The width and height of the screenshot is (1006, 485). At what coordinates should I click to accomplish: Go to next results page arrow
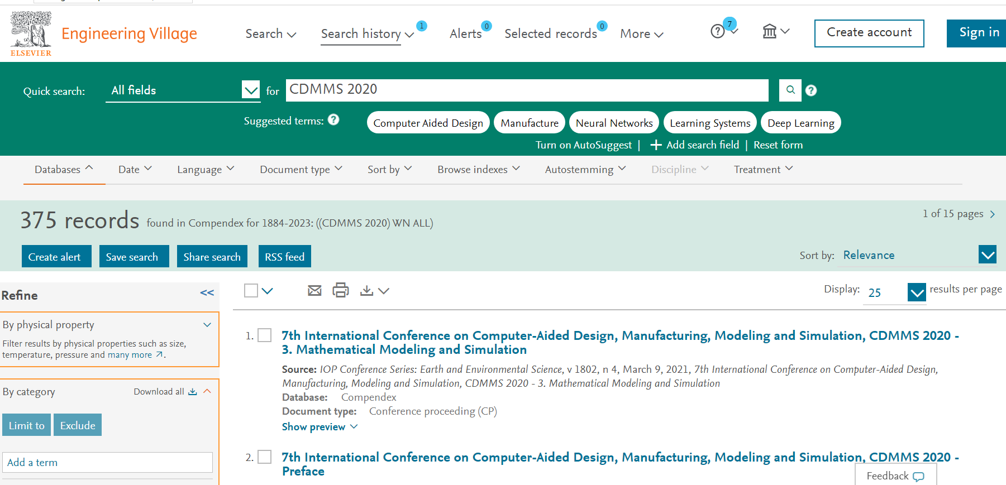point(993,214)
